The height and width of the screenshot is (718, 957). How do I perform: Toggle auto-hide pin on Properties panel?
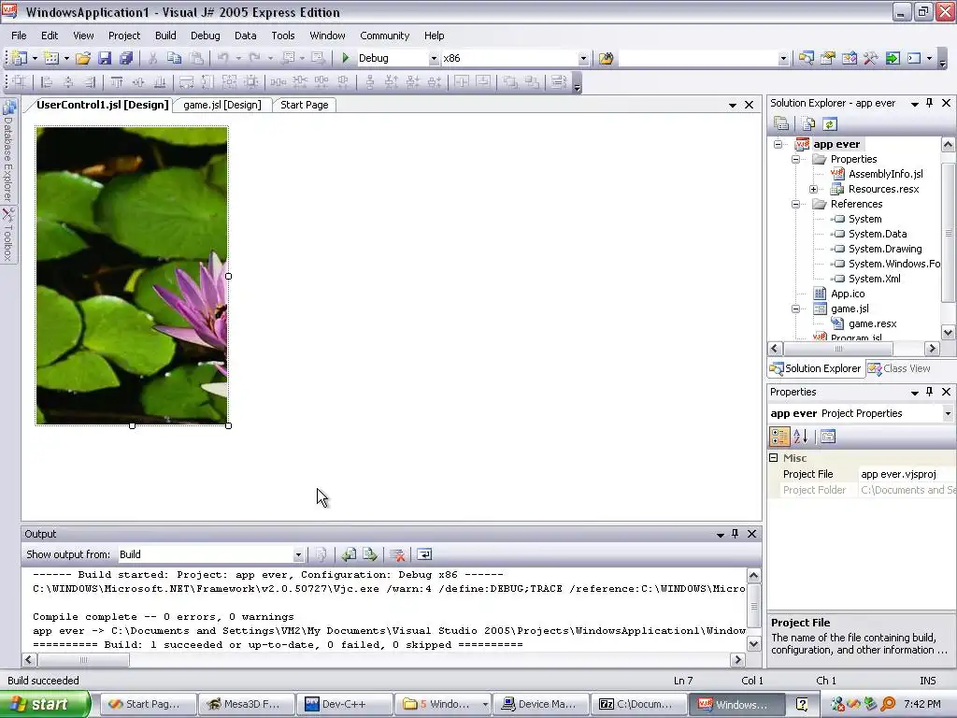click(x=930, y=392)
